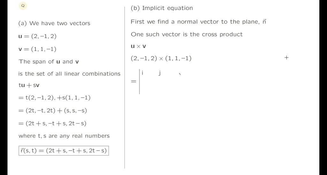Click the boxed r(s,t) final answer
The height and width of the screenshot is (175, 327).
63,151
